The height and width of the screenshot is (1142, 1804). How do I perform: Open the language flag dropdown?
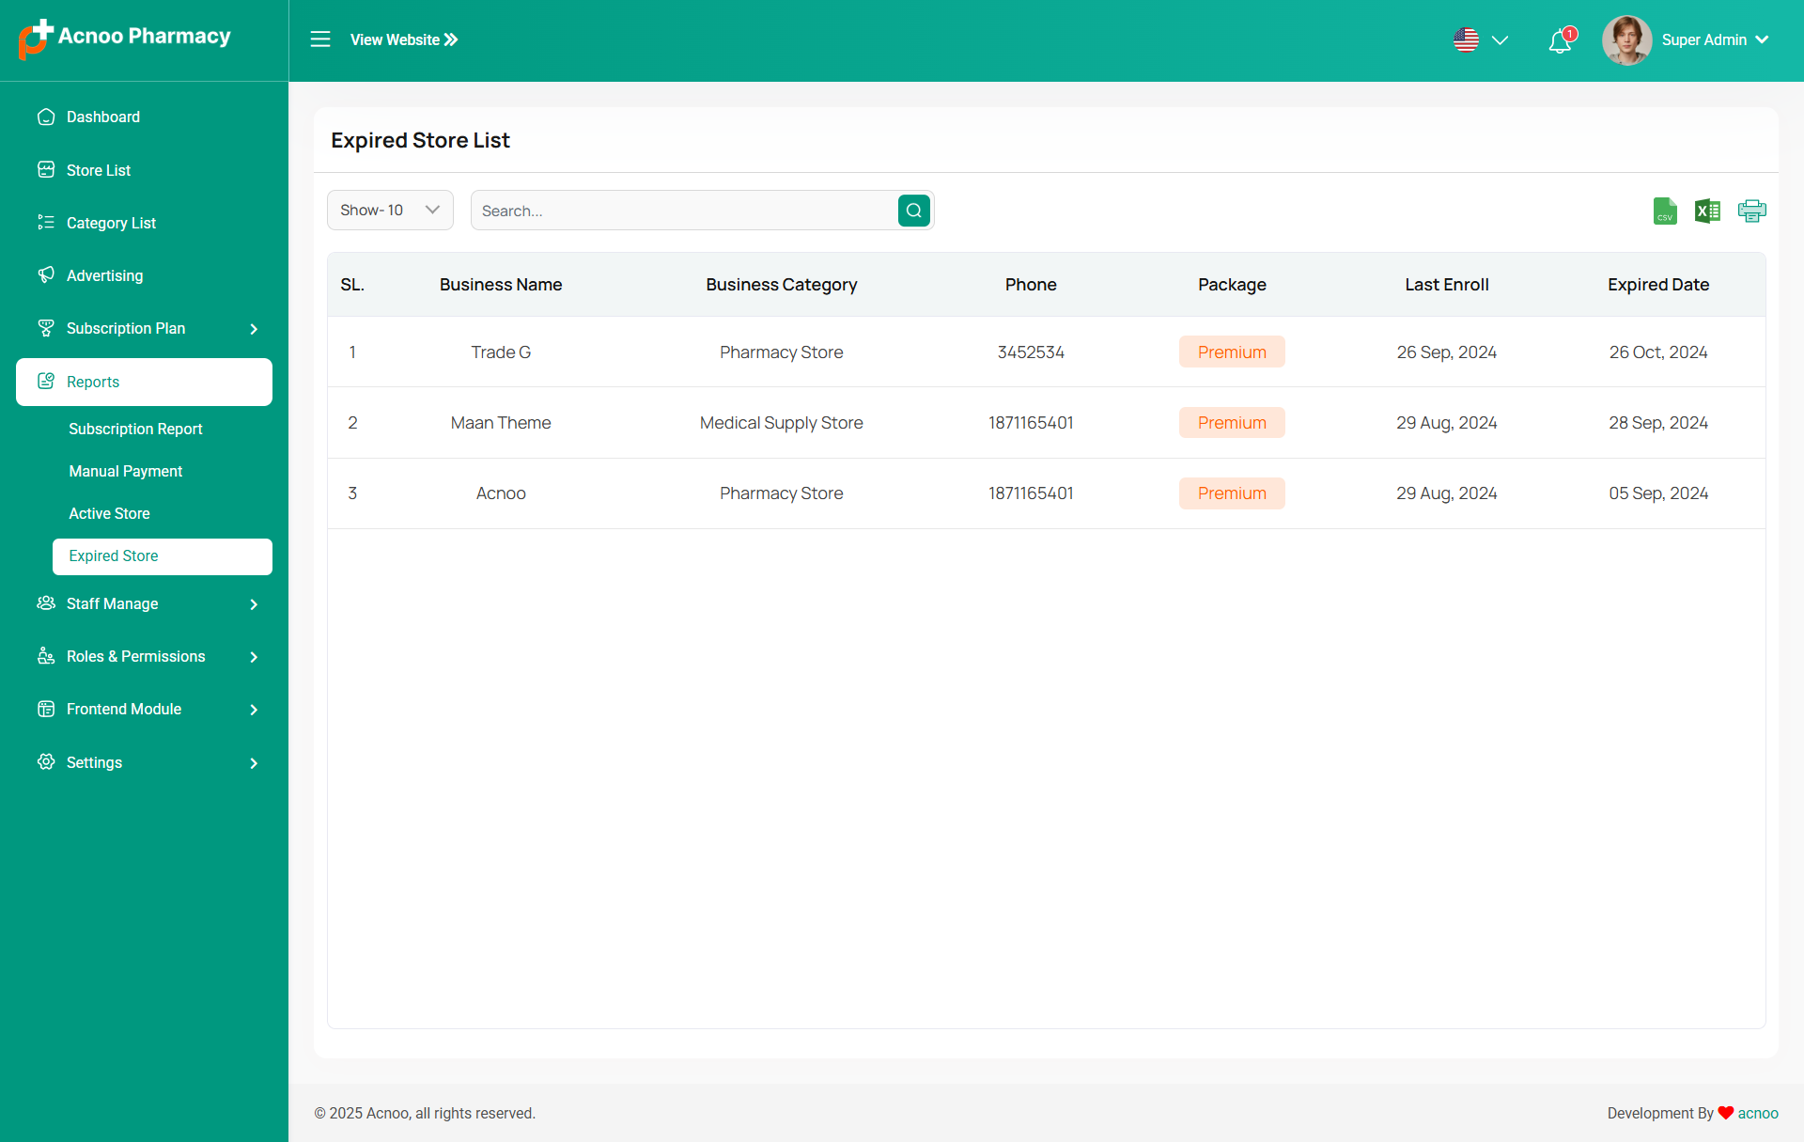coord(1480,40)
